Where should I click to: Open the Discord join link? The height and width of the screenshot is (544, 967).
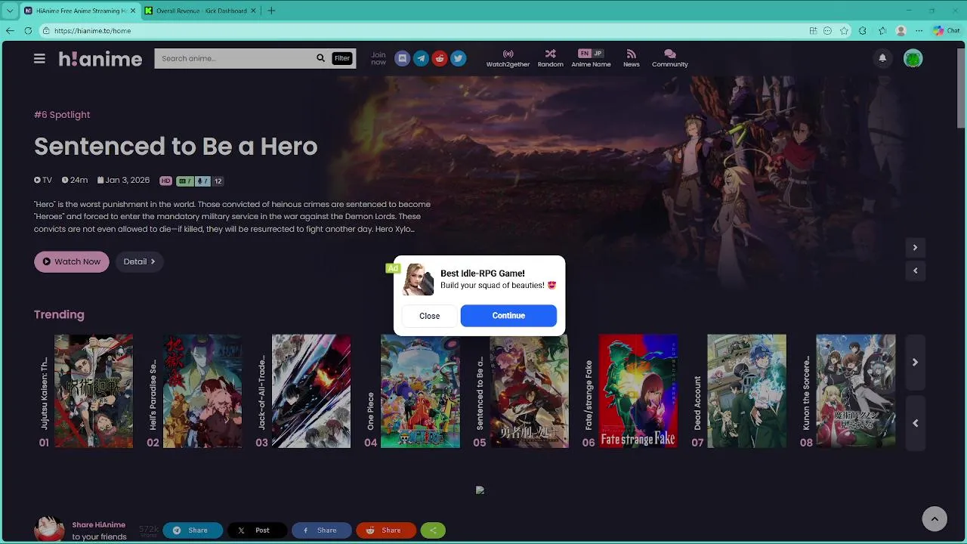click(403, 58)
